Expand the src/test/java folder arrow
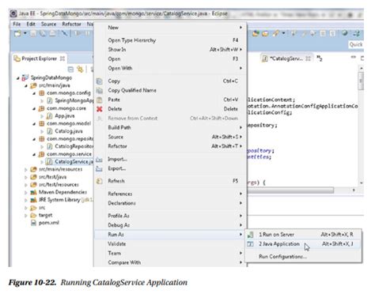Viewport: 375px width, 294px height. 26,177
